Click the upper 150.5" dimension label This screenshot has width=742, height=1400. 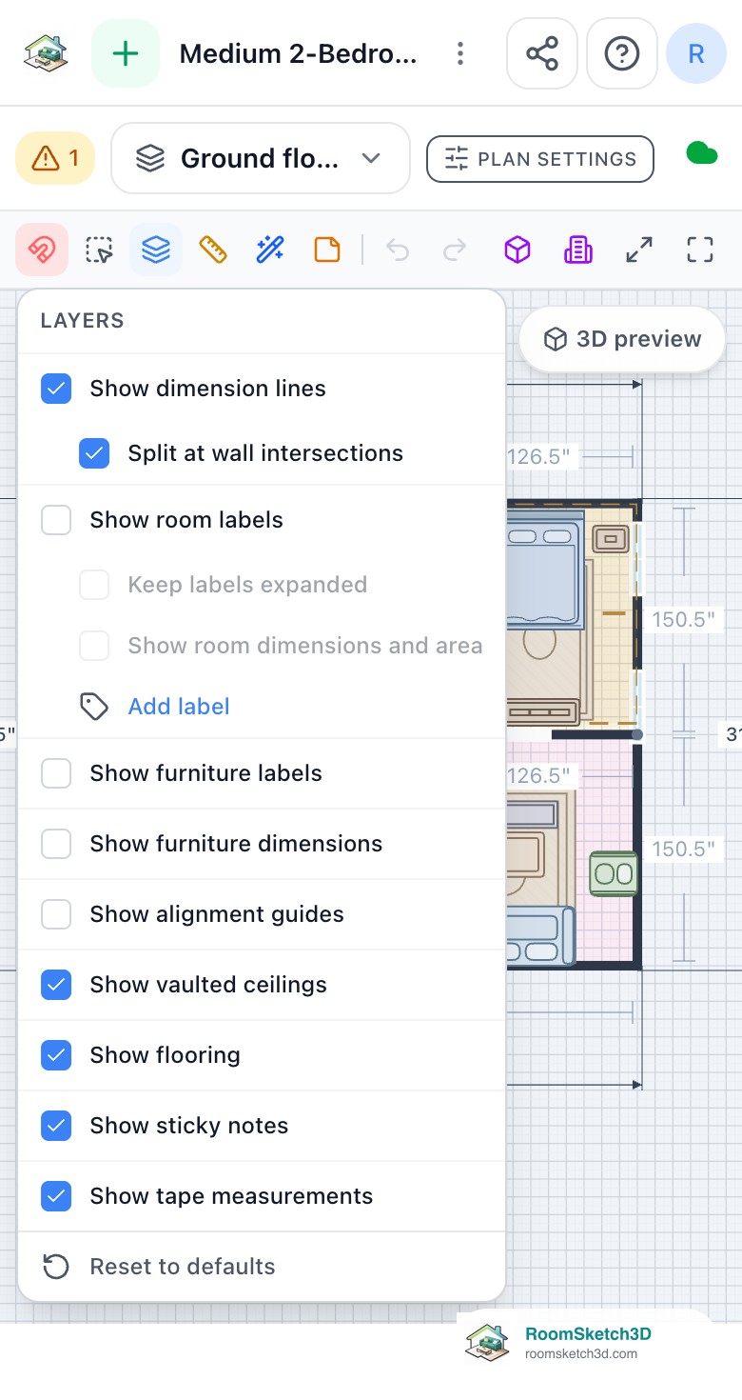683,620
